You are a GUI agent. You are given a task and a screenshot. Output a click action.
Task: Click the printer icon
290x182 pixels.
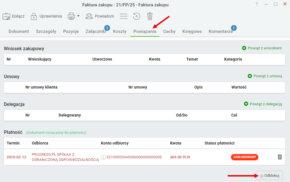(x=71, y=16)
